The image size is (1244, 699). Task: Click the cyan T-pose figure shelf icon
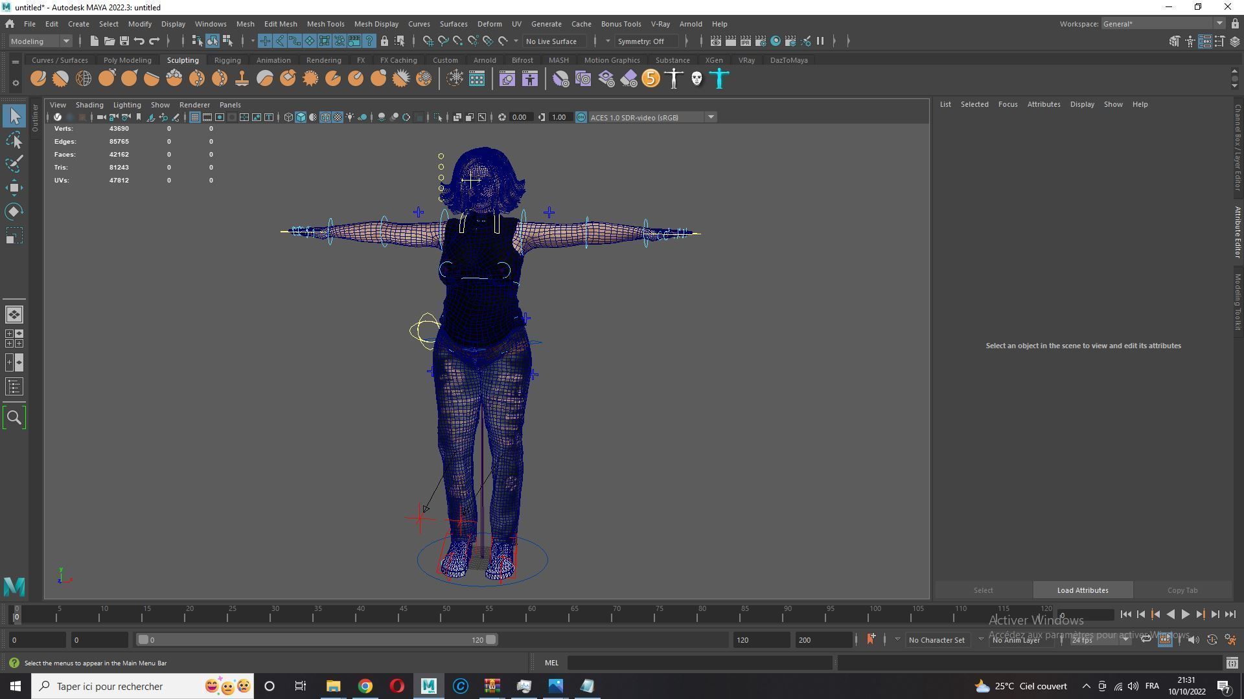click(719, 79)
